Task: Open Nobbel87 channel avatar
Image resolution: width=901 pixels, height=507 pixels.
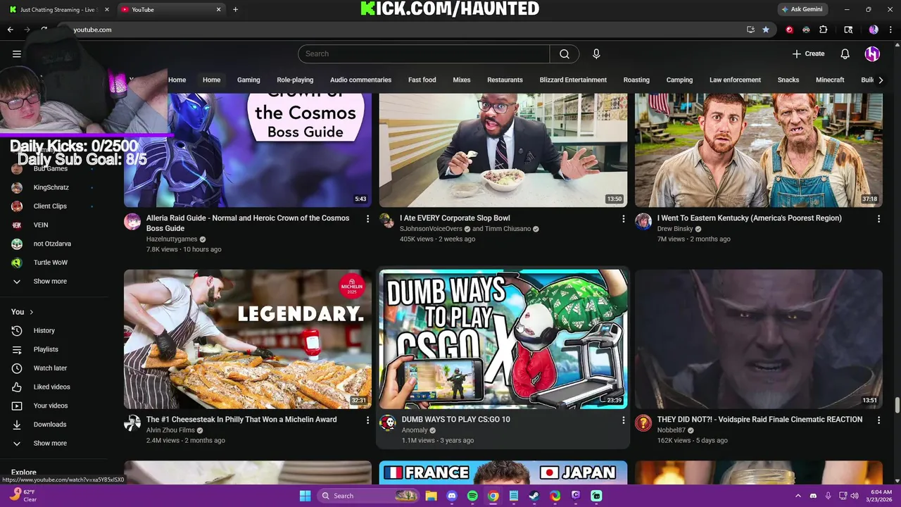Action: (x=643, y=423)
